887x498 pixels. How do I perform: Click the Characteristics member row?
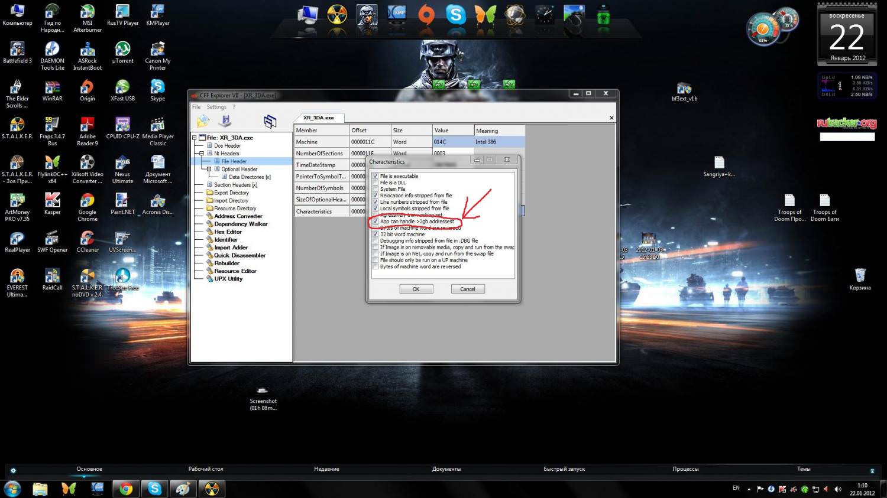tap(322, 211)
